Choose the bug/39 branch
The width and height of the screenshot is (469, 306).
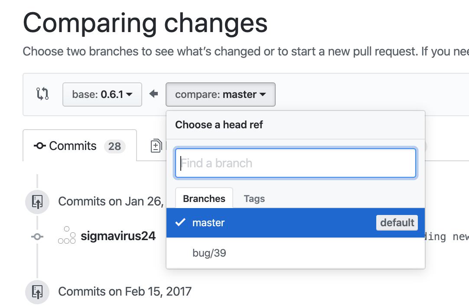[209, 253]
